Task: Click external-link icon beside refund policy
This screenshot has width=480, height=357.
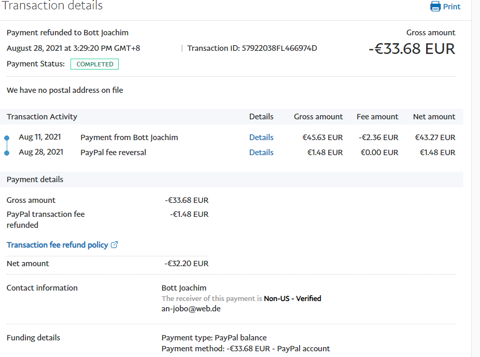Action: pos(115,245)
